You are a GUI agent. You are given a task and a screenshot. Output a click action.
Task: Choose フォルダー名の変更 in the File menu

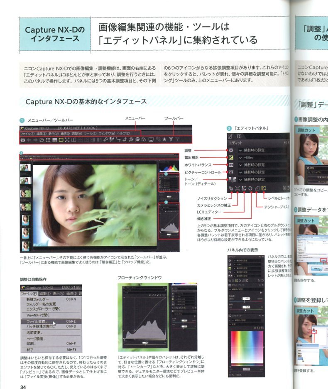[51, 304]
